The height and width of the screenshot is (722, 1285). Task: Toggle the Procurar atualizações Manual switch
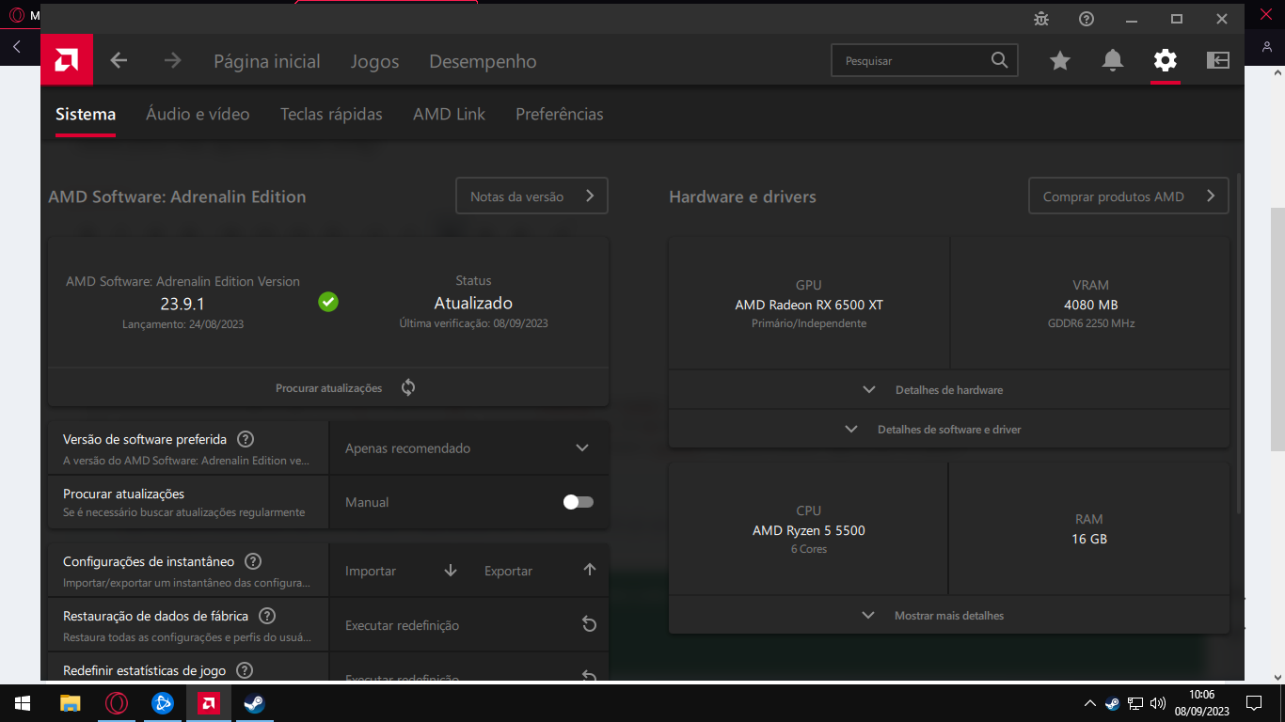coord(579,502)
